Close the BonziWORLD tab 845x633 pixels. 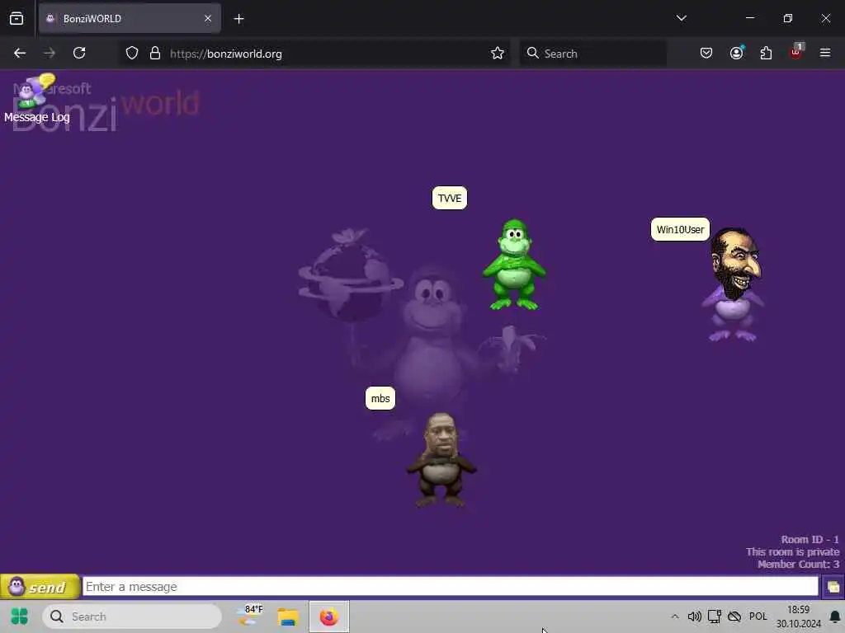[x=207, y=18]
